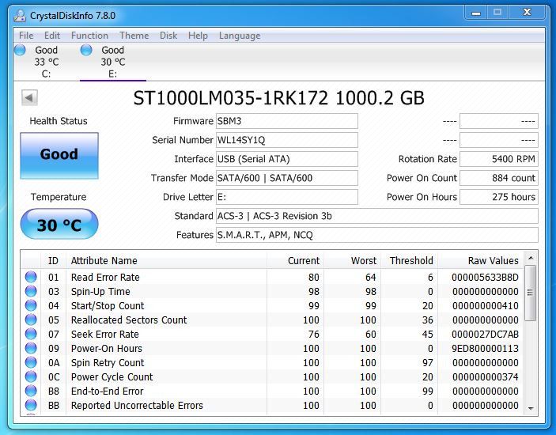Click the 30 °C temperature button
Image resolution: width=556 pixels, height=435 pixels.
coord(59,225)
